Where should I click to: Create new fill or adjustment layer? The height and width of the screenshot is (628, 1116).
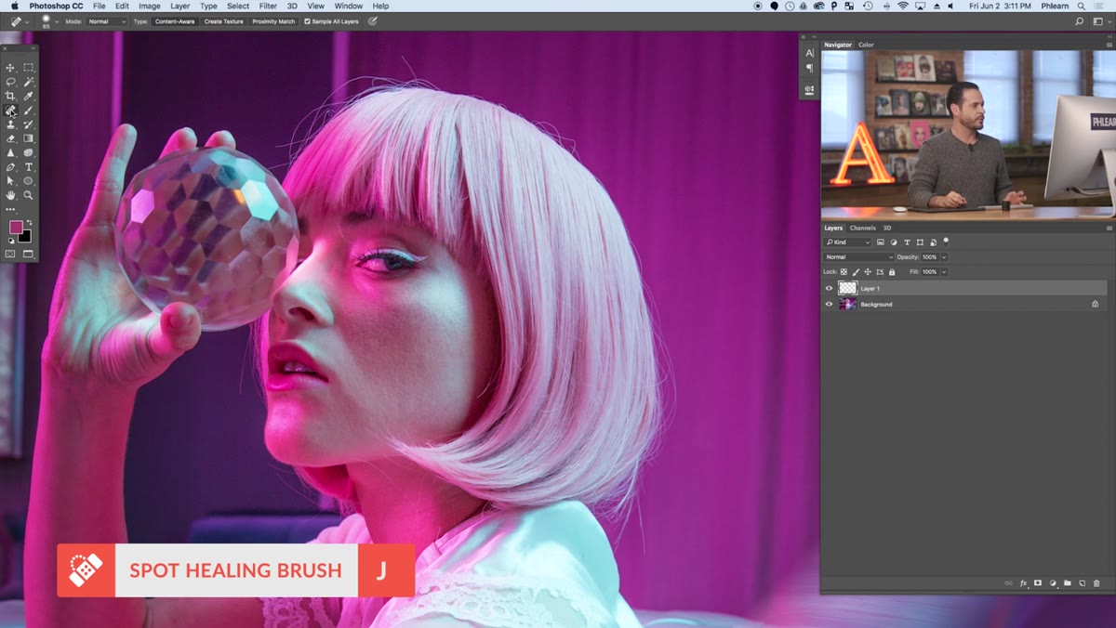click(1053, 583)
